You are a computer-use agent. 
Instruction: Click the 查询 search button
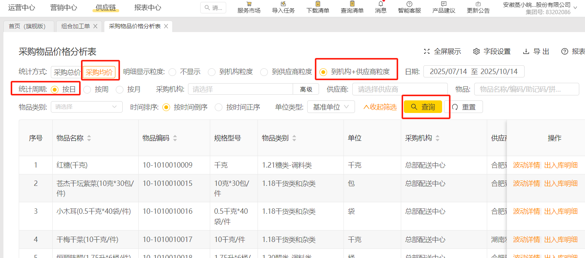coord(423,107)
